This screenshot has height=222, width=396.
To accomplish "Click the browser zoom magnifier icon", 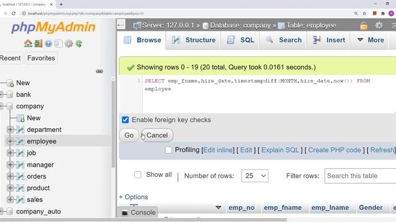I will (356, 14).
